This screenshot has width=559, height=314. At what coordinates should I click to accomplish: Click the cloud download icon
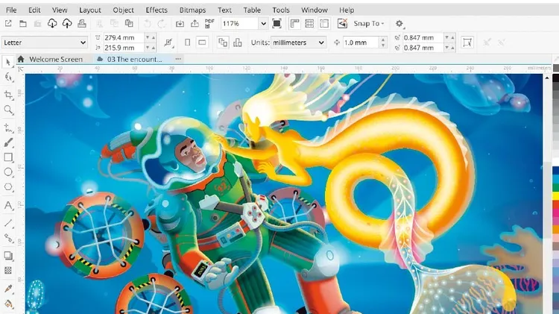click(x=52, y=24)
